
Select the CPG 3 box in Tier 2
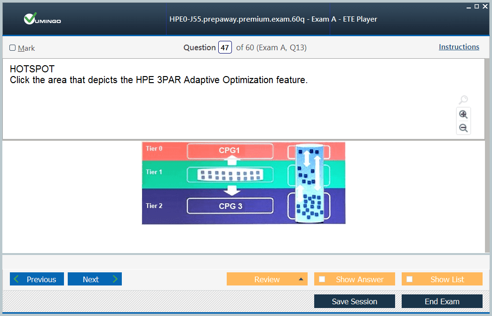tap(230, 206)
